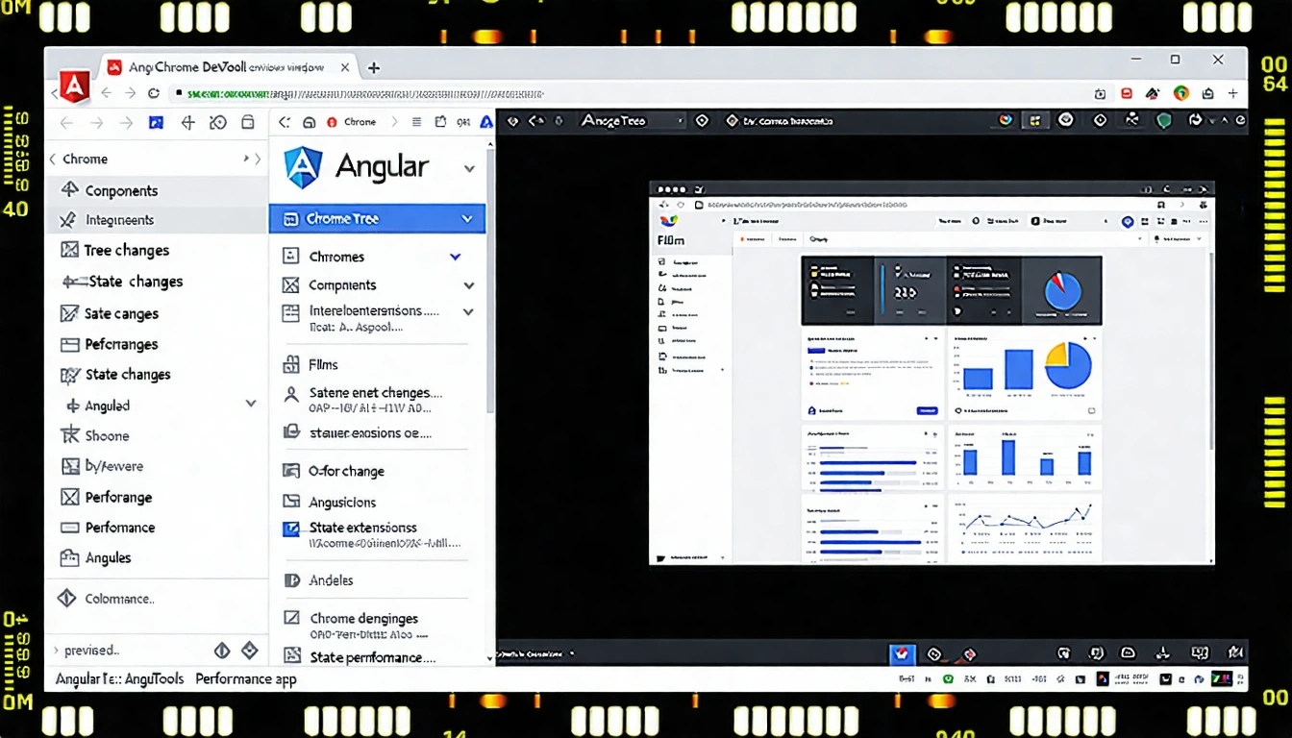
Task: Click the red Angular icon beside the browser tabs
Action: (74, 87)
